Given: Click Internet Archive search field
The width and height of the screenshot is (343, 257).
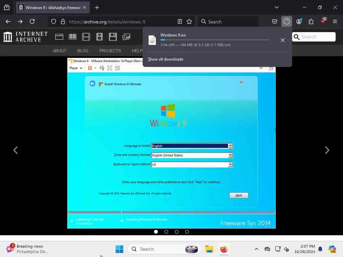Looking at the screenshot, I should [314, 37].
